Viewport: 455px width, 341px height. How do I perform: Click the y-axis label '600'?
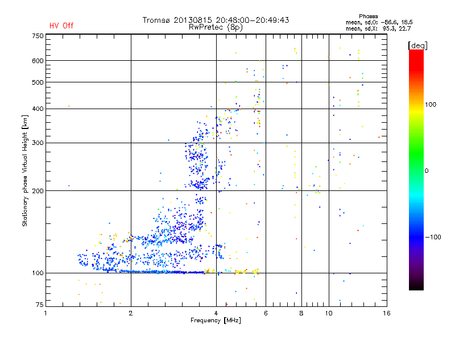point(38,61)
